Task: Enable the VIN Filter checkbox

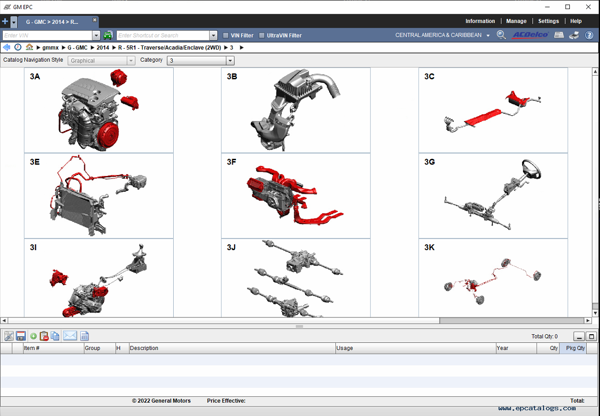Action: coord(226,35)
